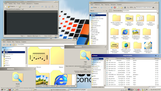Open the Все файлы filter dropdown
Image resolution: width=161 pixels, height=91 pixels.
(155, 87)
